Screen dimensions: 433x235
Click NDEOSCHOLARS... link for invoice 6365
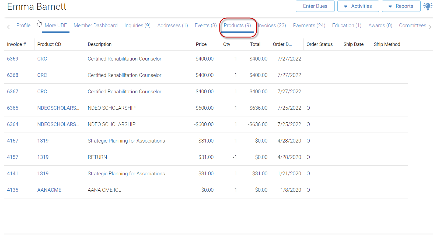coord(58,108)
